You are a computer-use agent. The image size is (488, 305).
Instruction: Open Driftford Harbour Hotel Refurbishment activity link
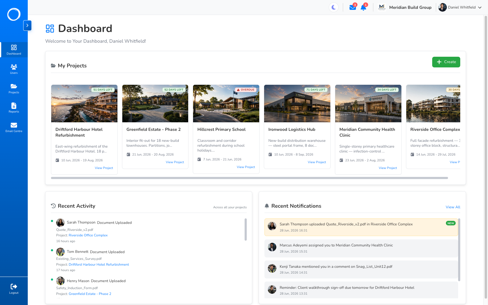click(99, 264)
